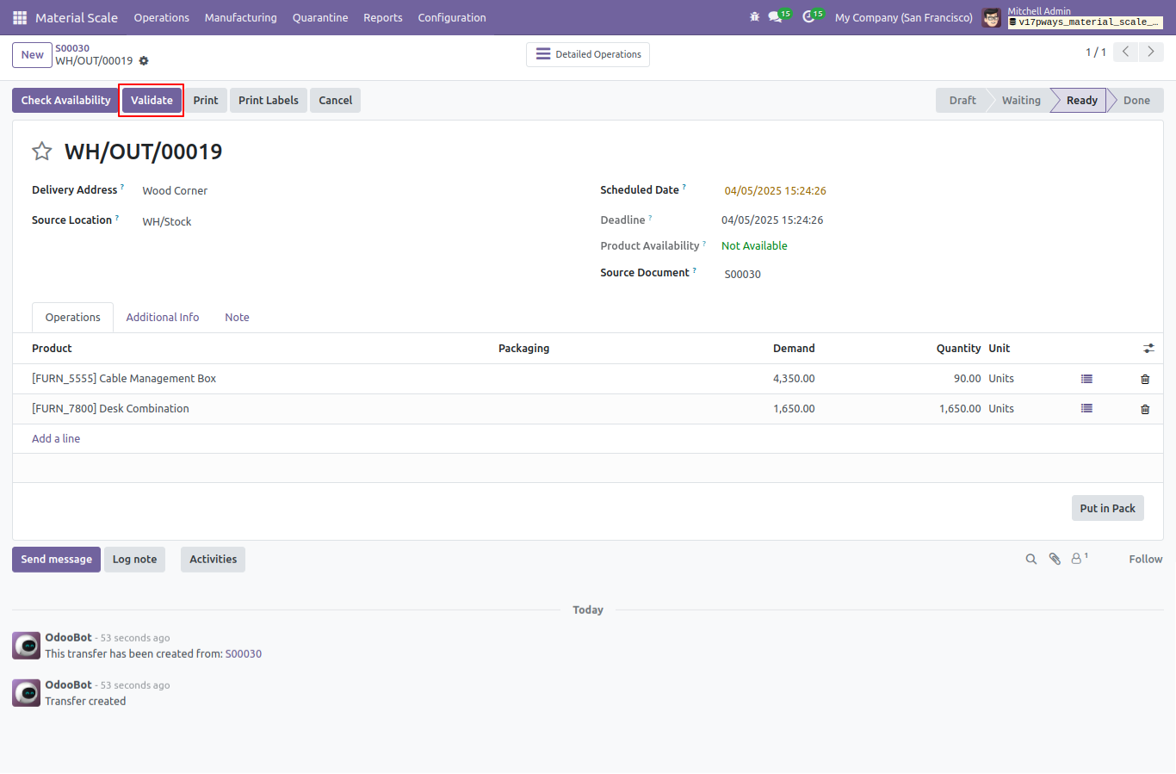Toggle the favorite star for WH/OUT/00019
Image resolution: width=1176 pixels, height=774 pixels.
coord(42,152)
